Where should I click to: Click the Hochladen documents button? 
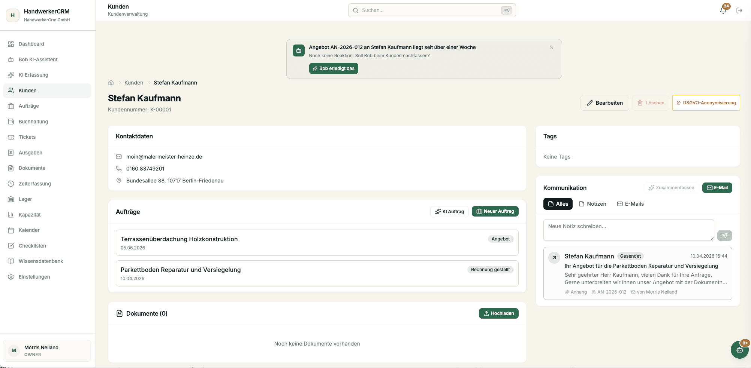[498, 313]
